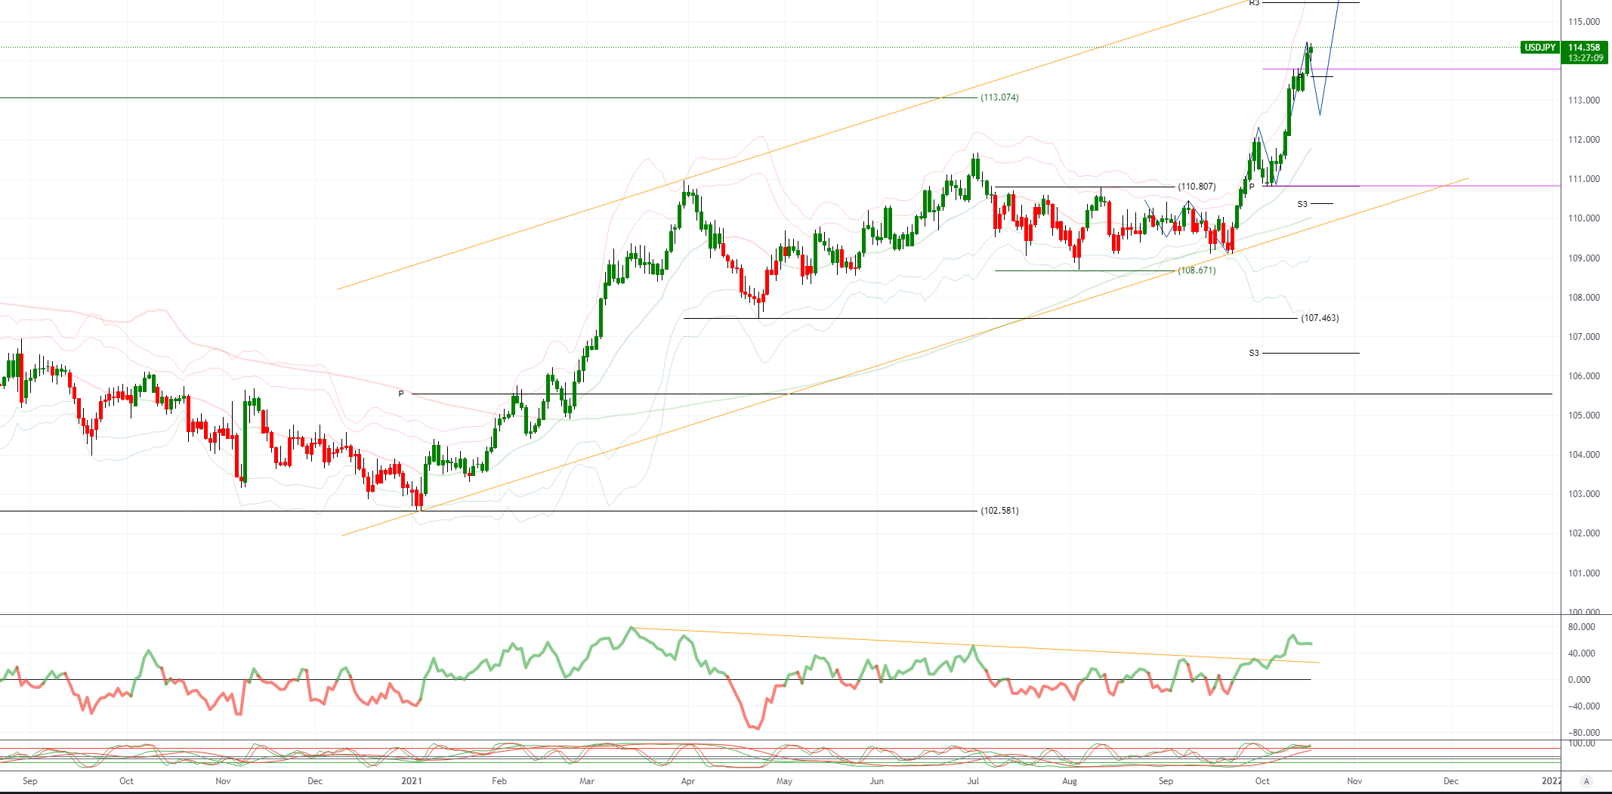
Task: Click the Mar marker on time axis
Action: [x=587, y=781]
